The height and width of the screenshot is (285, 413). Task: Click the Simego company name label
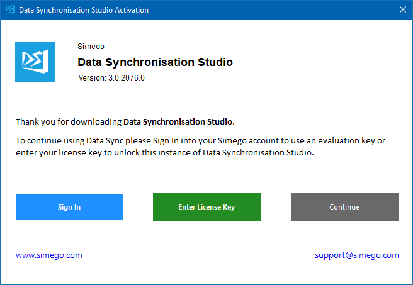click(91, 47)
